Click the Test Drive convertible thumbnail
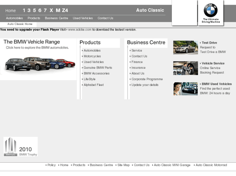236x176 pixels. point(186,47)
